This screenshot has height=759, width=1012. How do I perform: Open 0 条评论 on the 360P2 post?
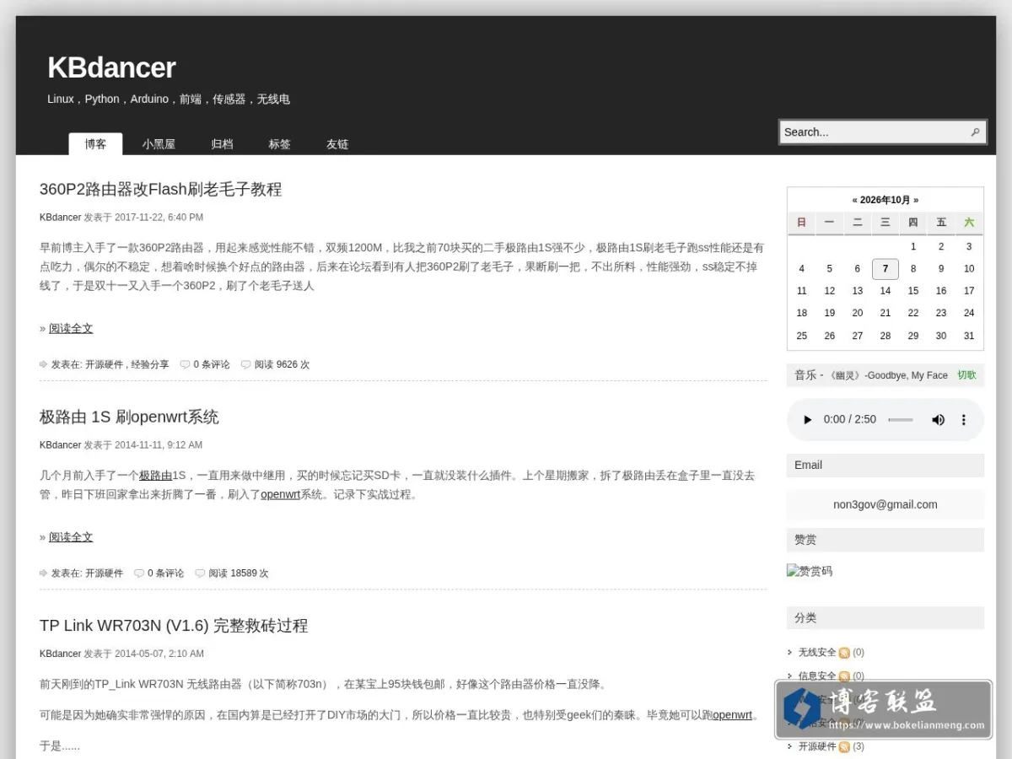pos(212,364)
